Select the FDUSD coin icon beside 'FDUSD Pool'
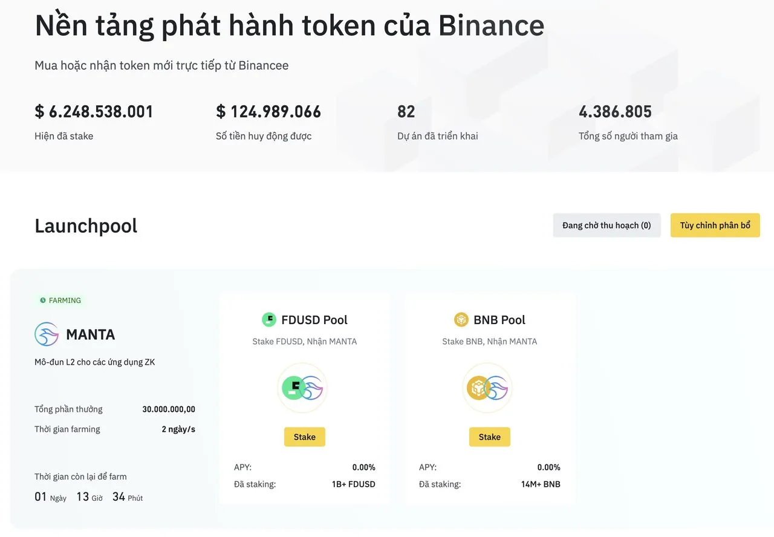774x537 pixels. (270, 319)
